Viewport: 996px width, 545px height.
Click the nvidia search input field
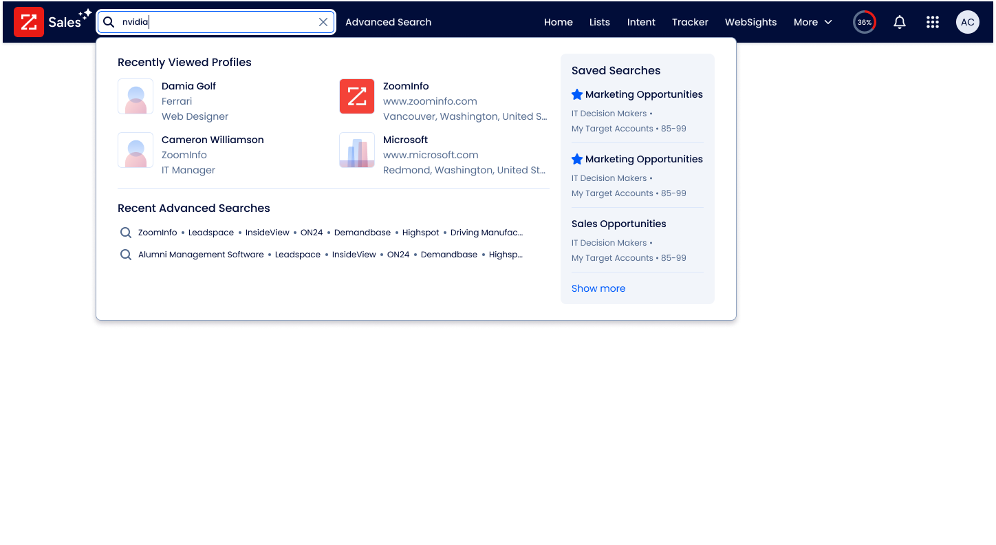pos(216,22)
